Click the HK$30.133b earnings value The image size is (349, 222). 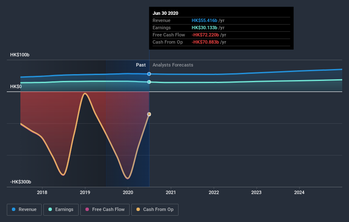pos(204,28)
